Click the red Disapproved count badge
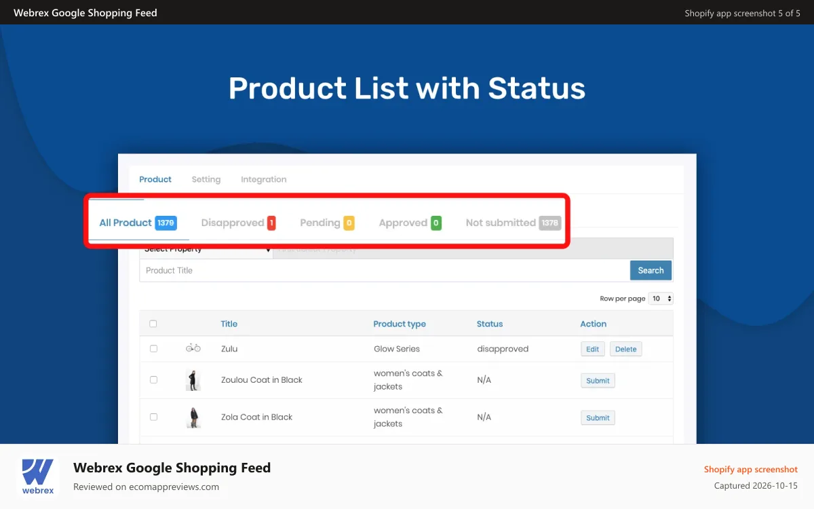The width and height of the screenshot is (814, 509). click(x=271, y=223)
